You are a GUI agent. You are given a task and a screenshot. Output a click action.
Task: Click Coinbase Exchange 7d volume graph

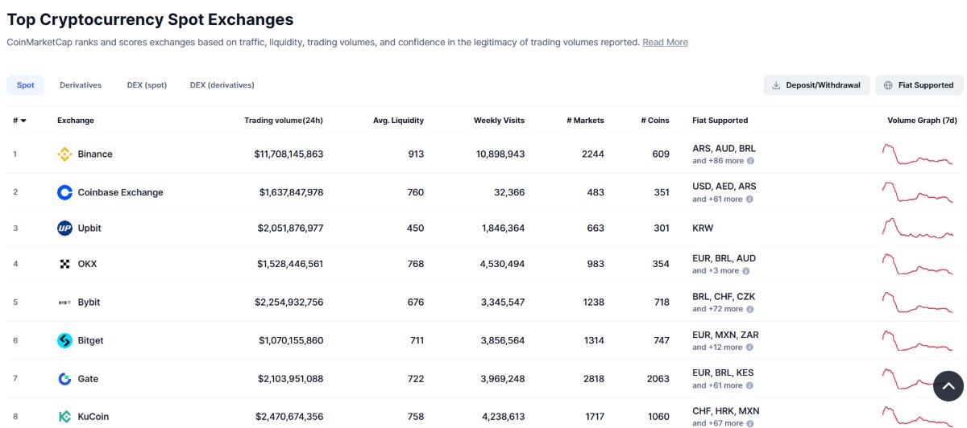[x=918, y=192]
